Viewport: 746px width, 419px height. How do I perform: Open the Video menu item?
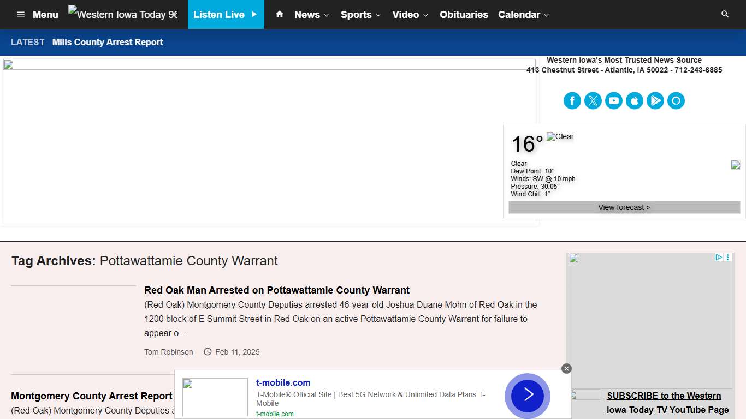(406, 15)
